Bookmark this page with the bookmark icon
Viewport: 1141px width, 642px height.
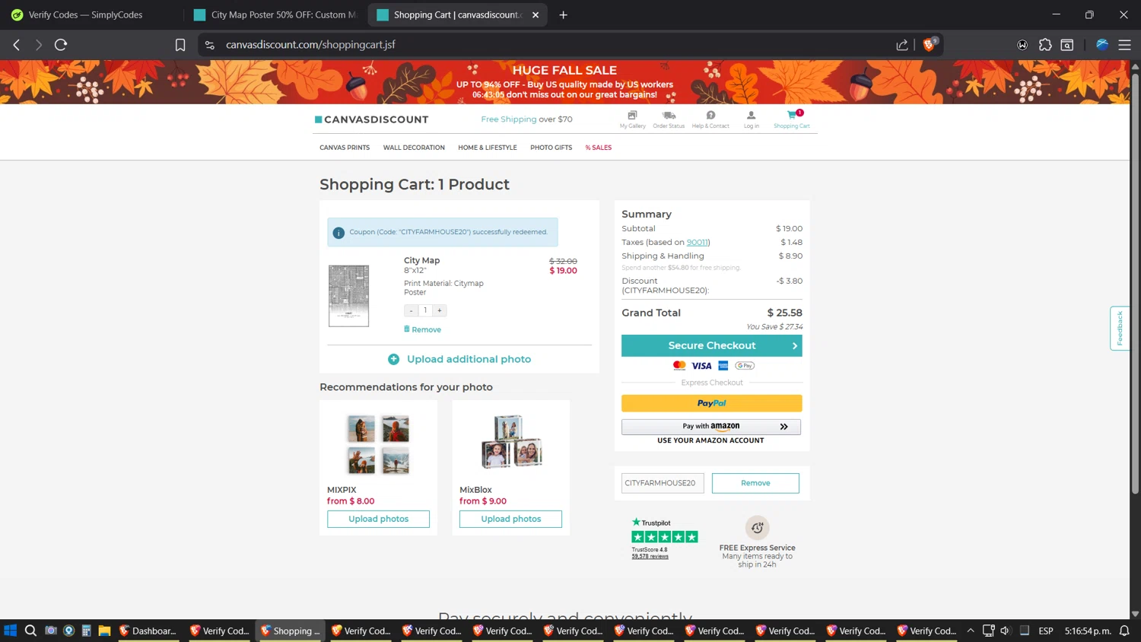[x=180, y=45]
